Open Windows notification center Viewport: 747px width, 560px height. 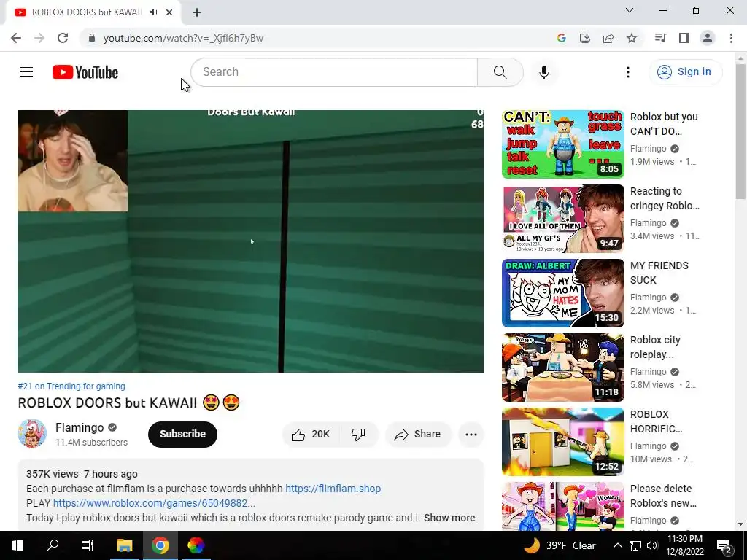724,546
